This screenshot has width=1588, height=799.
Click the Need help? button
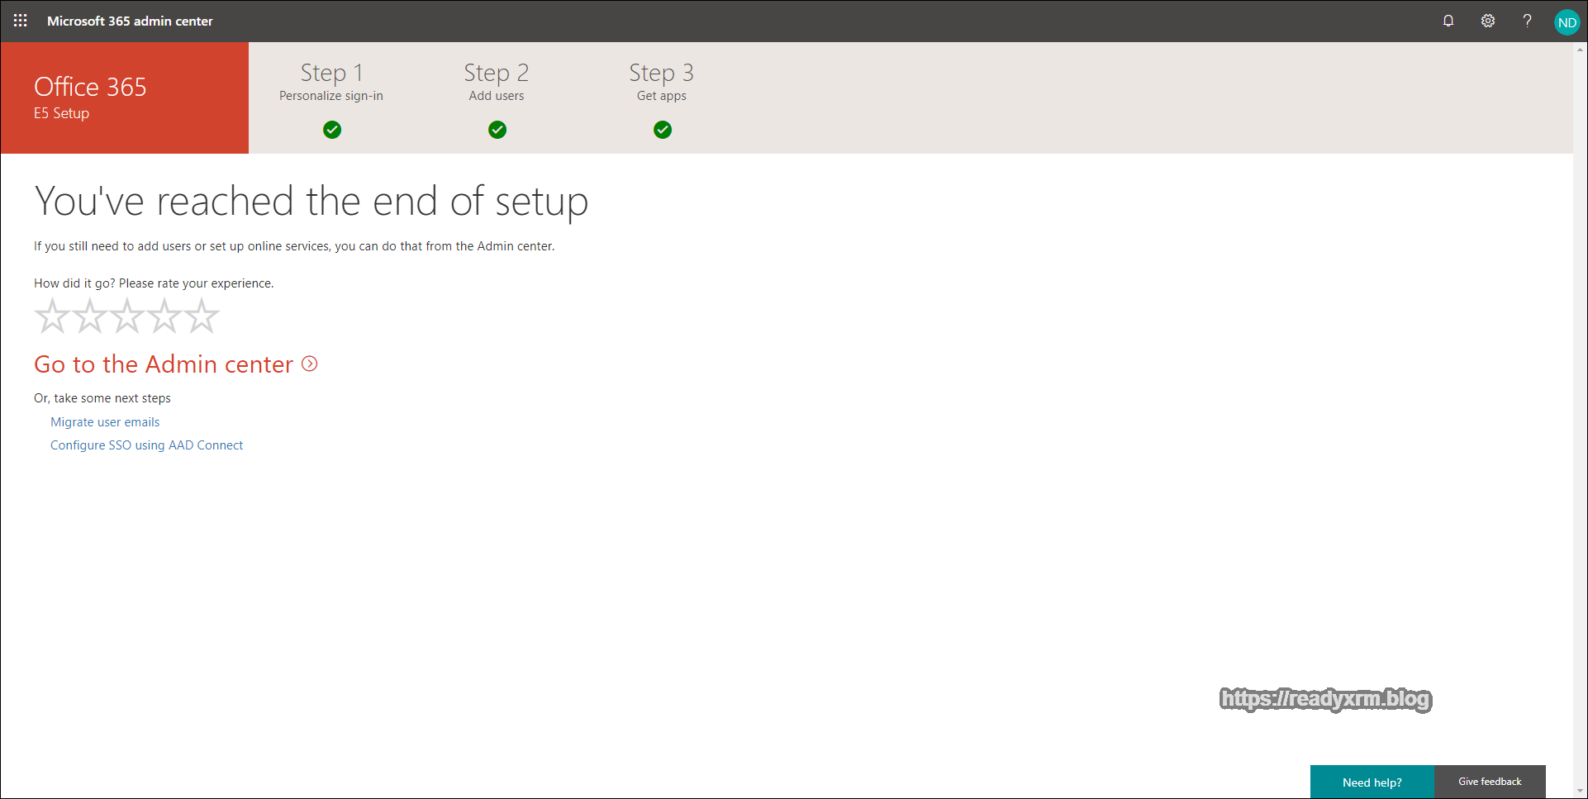point(1372,782)
